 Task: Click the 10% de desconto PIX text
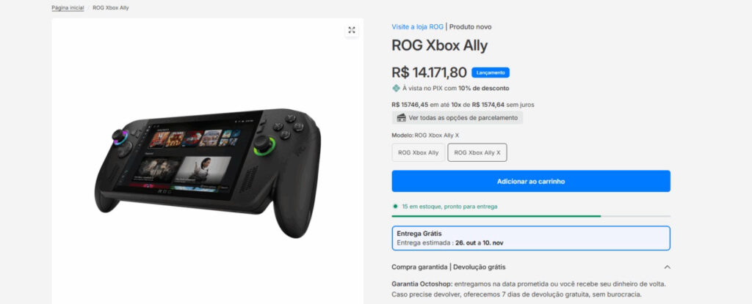483,88
